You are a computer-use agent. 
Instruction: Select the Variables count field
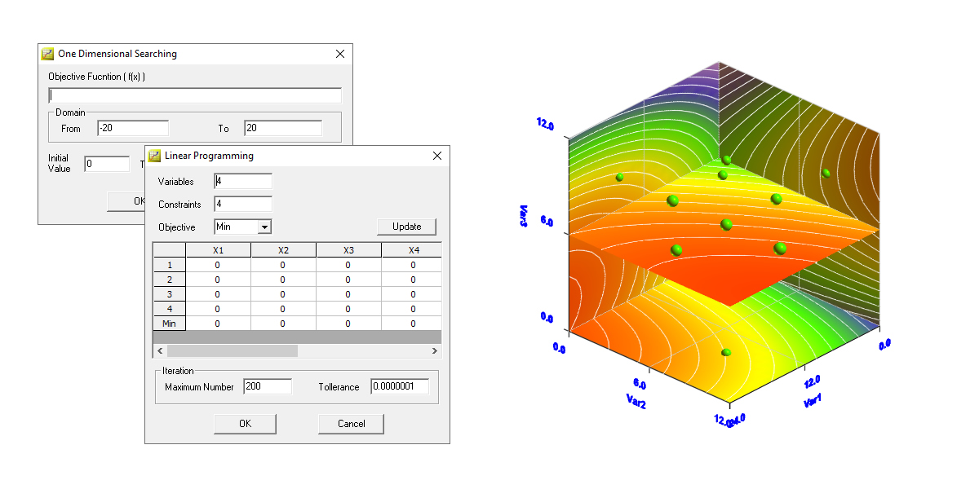tap(243, 181)
